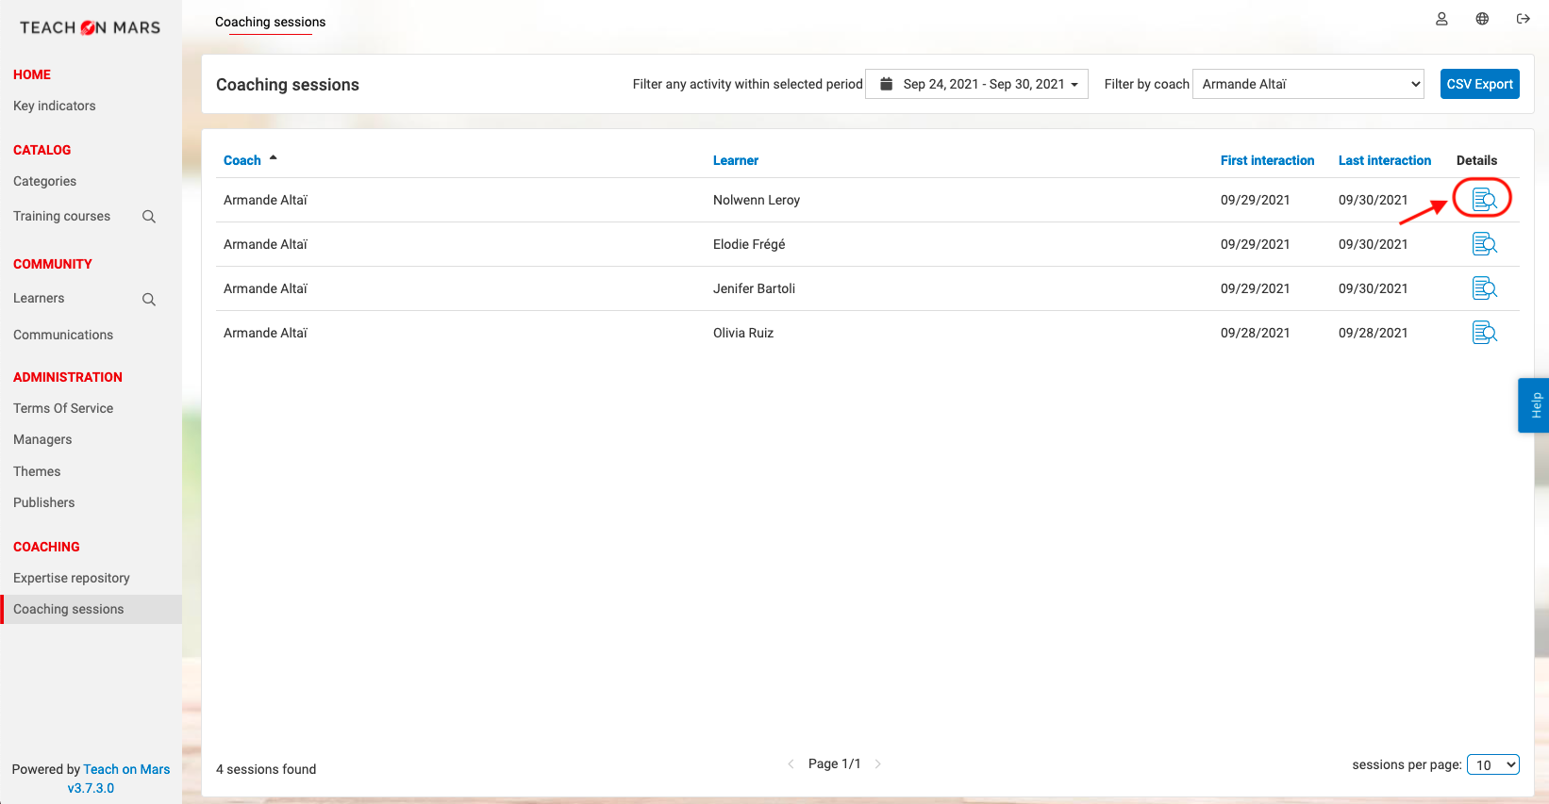The image size is (1549, 804).
Task: Click calendar icon in date filter
Action: click(x=886, y=84)
